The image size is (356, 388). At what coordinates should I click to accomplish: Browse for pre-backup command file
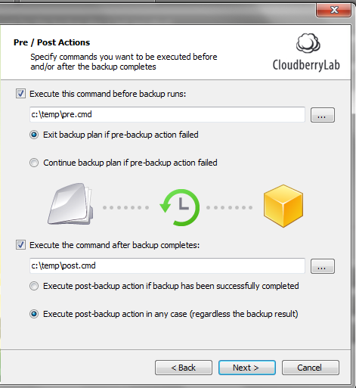pyautogui.click(x=323, y=115)
